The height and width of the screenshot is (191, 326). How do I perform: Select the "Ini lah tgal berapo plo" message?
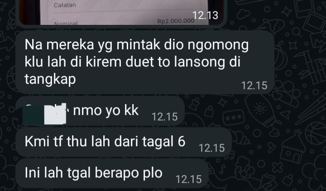[x=112, y=173]
